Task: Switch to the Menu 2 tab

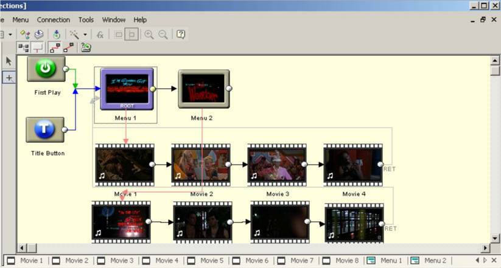Action: 429,261
